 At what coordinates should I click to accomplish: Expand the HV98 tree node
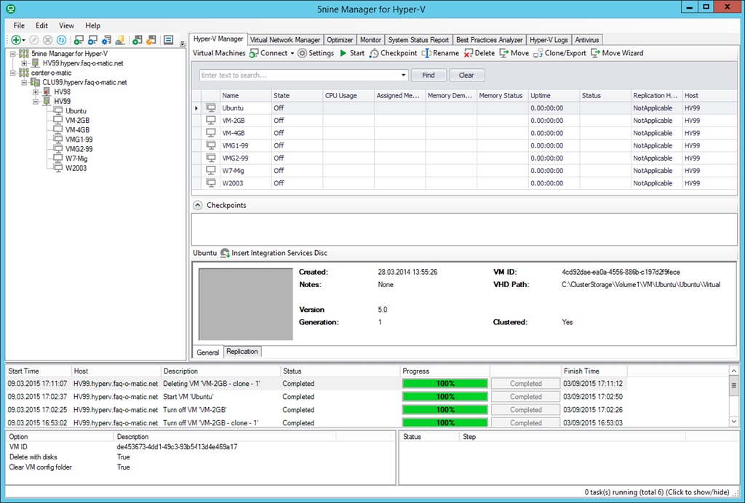(36, 92)
